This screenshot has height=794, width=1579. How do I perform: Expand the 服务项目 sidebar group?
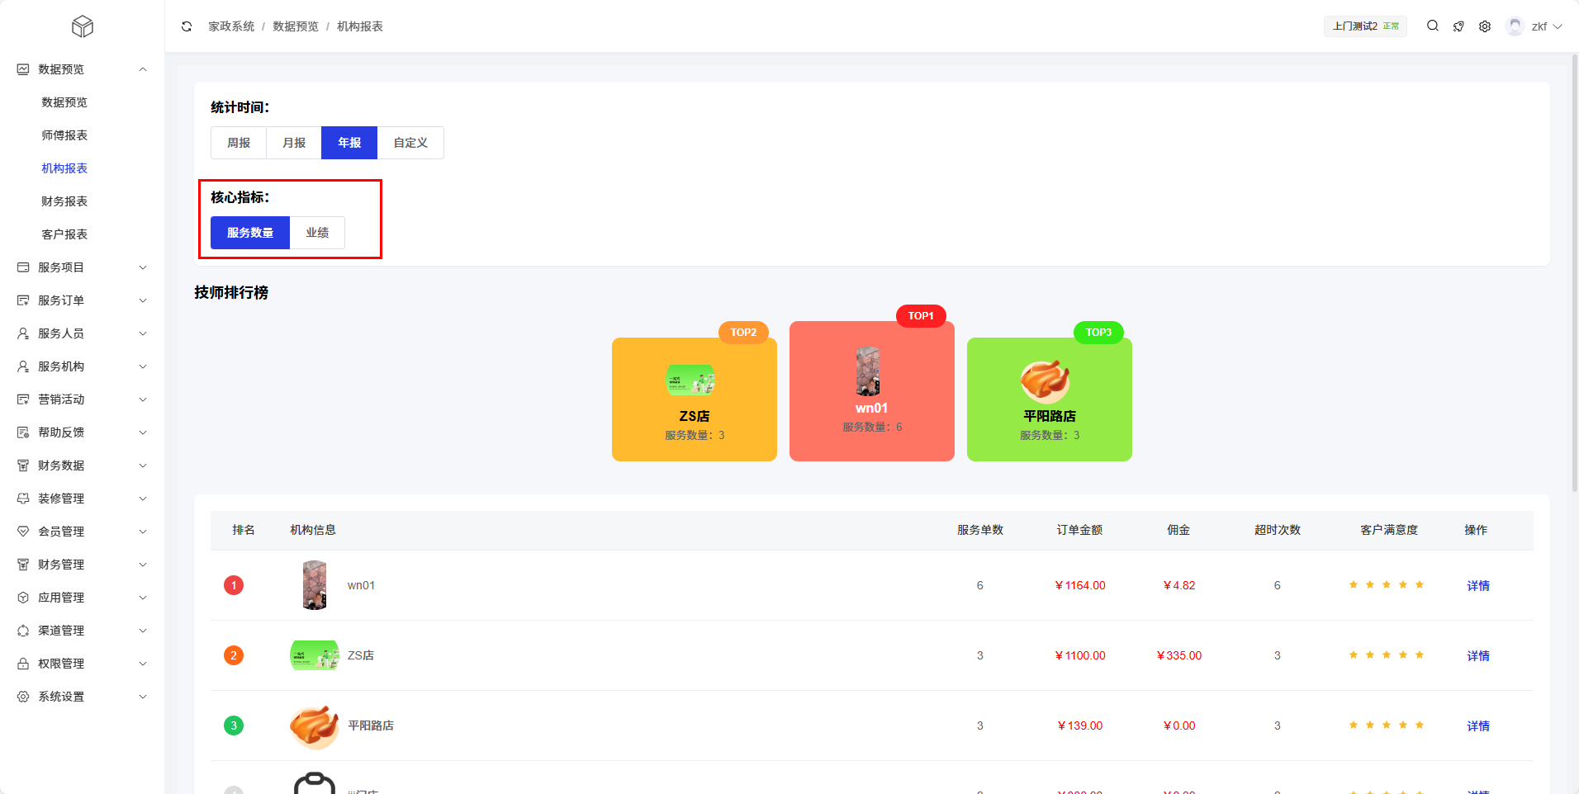pos(143,267)
